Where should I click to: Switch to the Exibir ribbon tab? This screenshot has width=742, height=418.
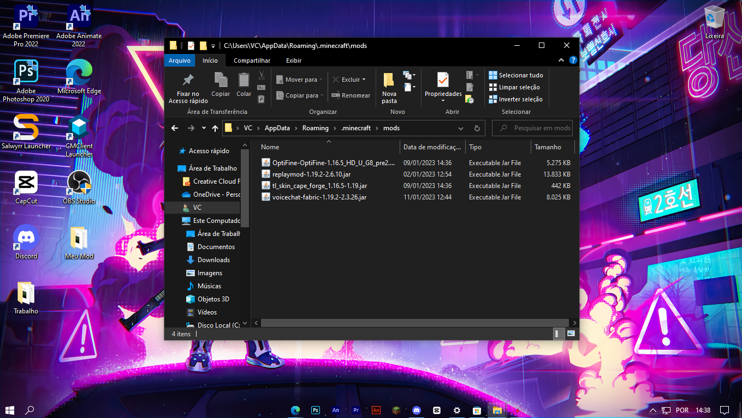click(294, 60)
